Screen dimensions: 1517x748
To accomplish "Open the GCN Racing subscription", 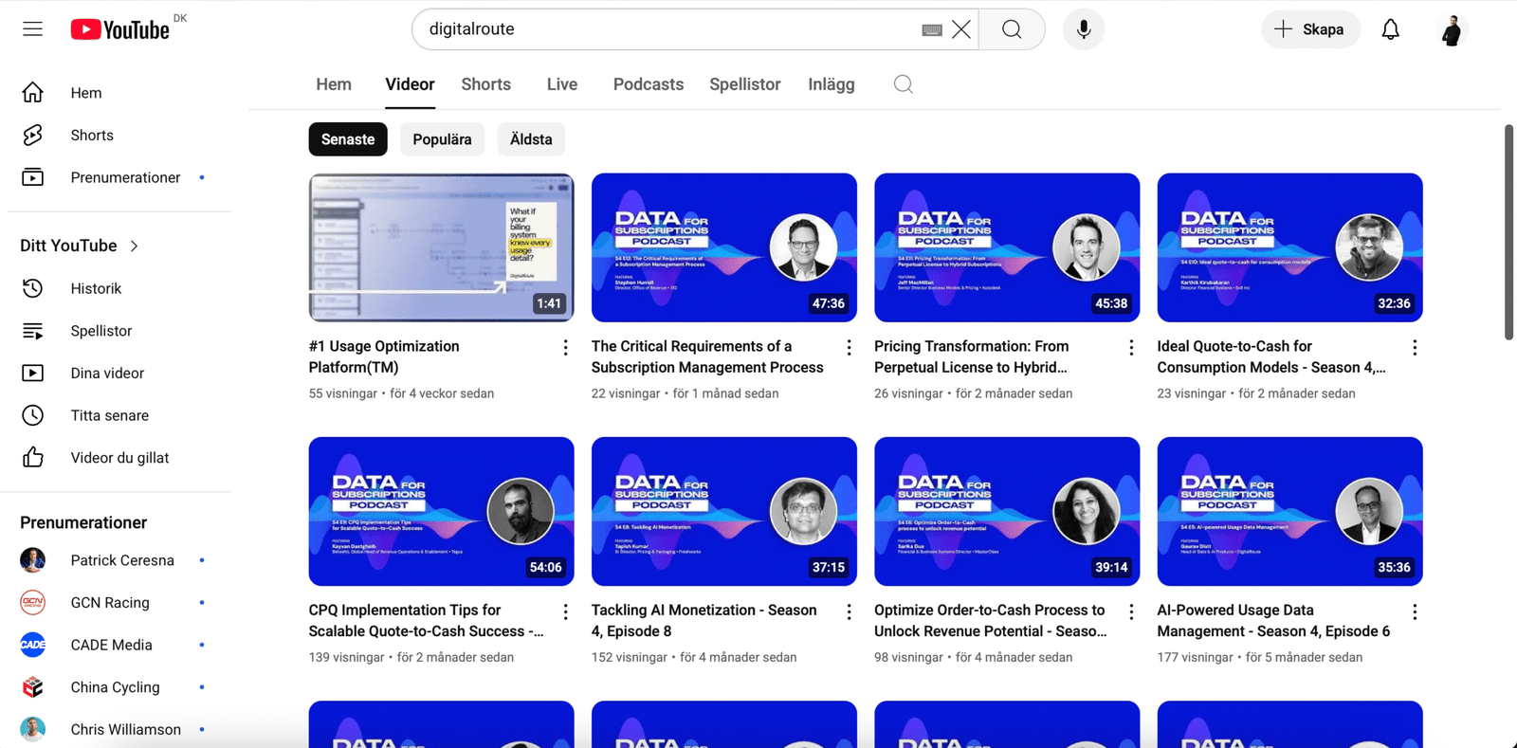I will coord(119,602).
